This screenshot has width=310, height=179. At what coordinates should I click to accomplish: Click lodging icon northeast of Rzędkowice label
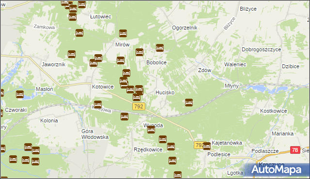point(163,139)
